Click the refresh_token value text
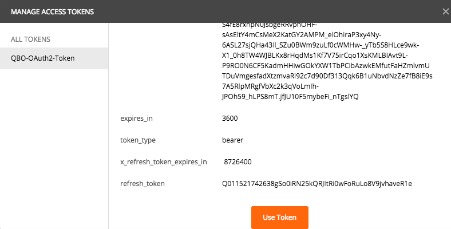The image size is (451, 229). click(317, 184)
